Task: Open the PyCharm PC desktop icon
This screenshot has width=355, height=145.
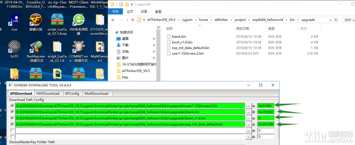Action: click(x=57, y=74)
